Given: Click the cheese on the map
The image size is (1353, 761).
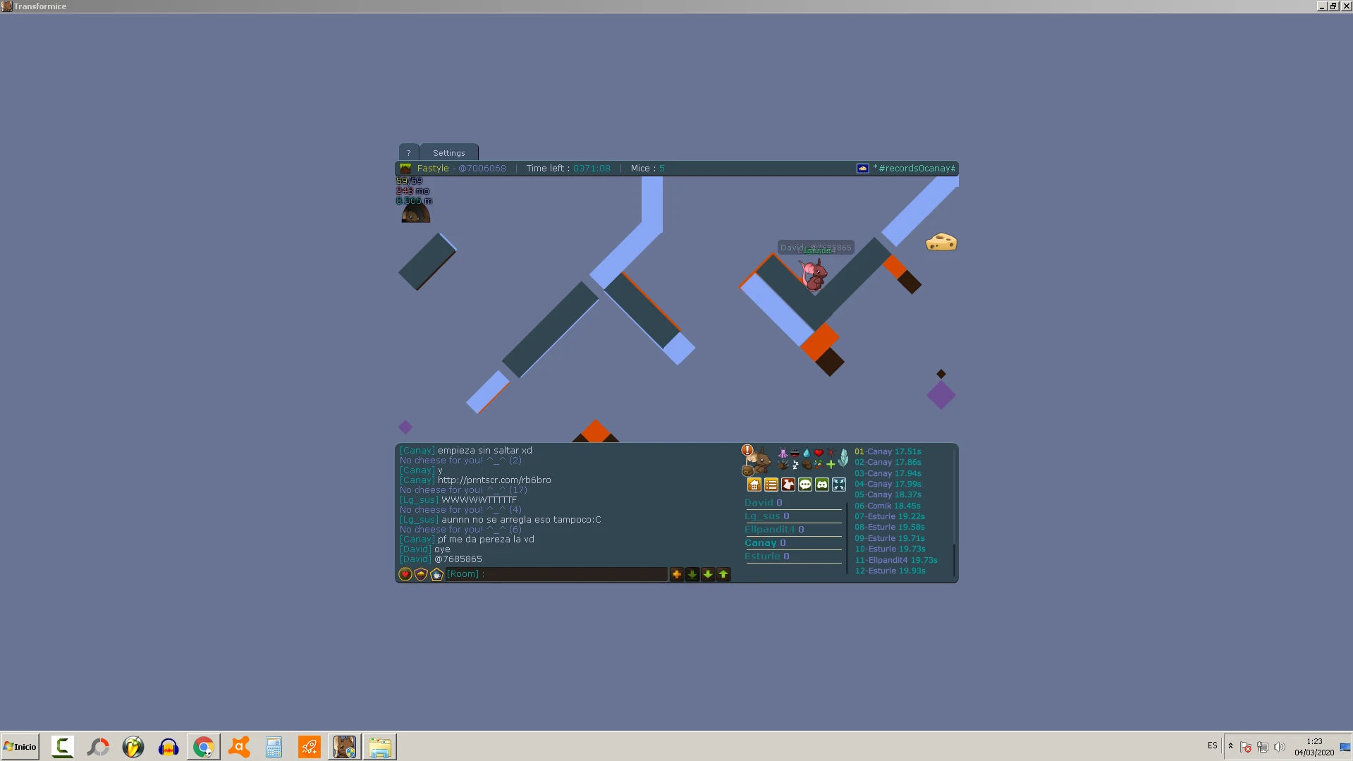Looking at the screenshot, I should tap(941, 243).
